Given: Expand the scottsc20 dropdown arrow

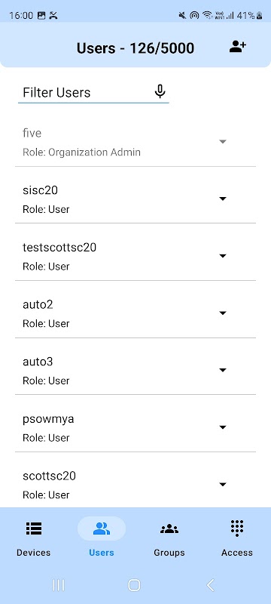Looking at the screenshot, I should click(x=223, y=484).
